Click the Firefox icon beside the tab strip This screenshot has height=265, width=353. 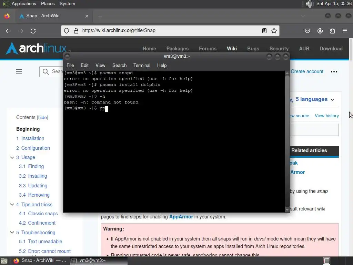click(x=7, y=16)
